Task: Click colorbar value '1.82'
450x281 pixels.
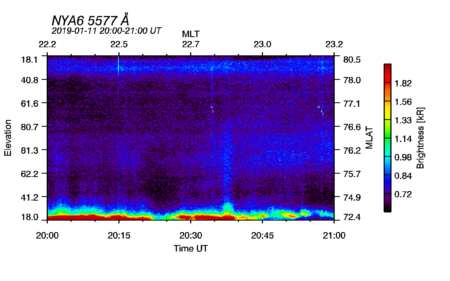Action: [403, 83]
